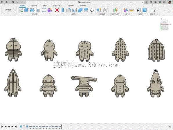Select the Revolve tool
Viewport: 173px width, 130px height.
click(32, 10)
